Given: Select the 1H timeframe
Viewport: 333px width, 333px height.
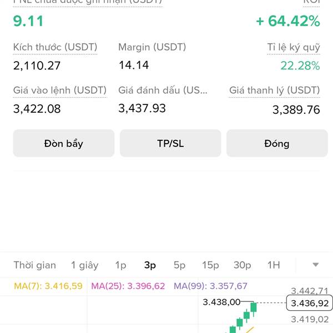Looking at the screenshot, I should (x=273, y=265).
